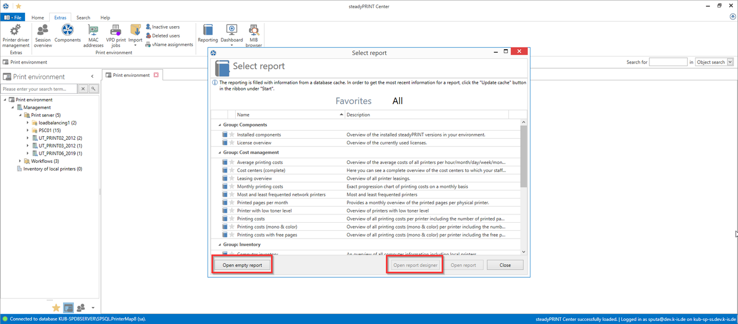Click the scroll down arrow of the report list
The width and height of the screenshot is (738, 324).
pyautogui.click(x=523, y=251)
